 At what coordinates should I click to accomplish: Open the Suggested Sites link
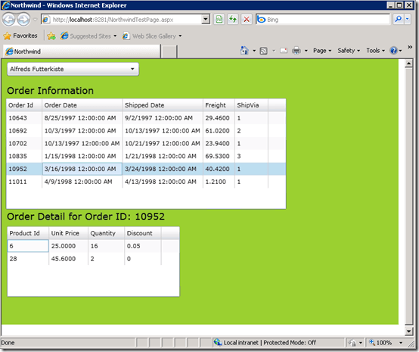pos(88,36)
